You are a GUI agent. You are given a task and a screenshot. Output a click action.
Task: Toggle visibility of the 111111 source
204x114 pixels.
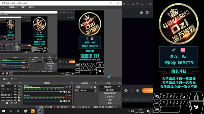[x=15, y=92]
